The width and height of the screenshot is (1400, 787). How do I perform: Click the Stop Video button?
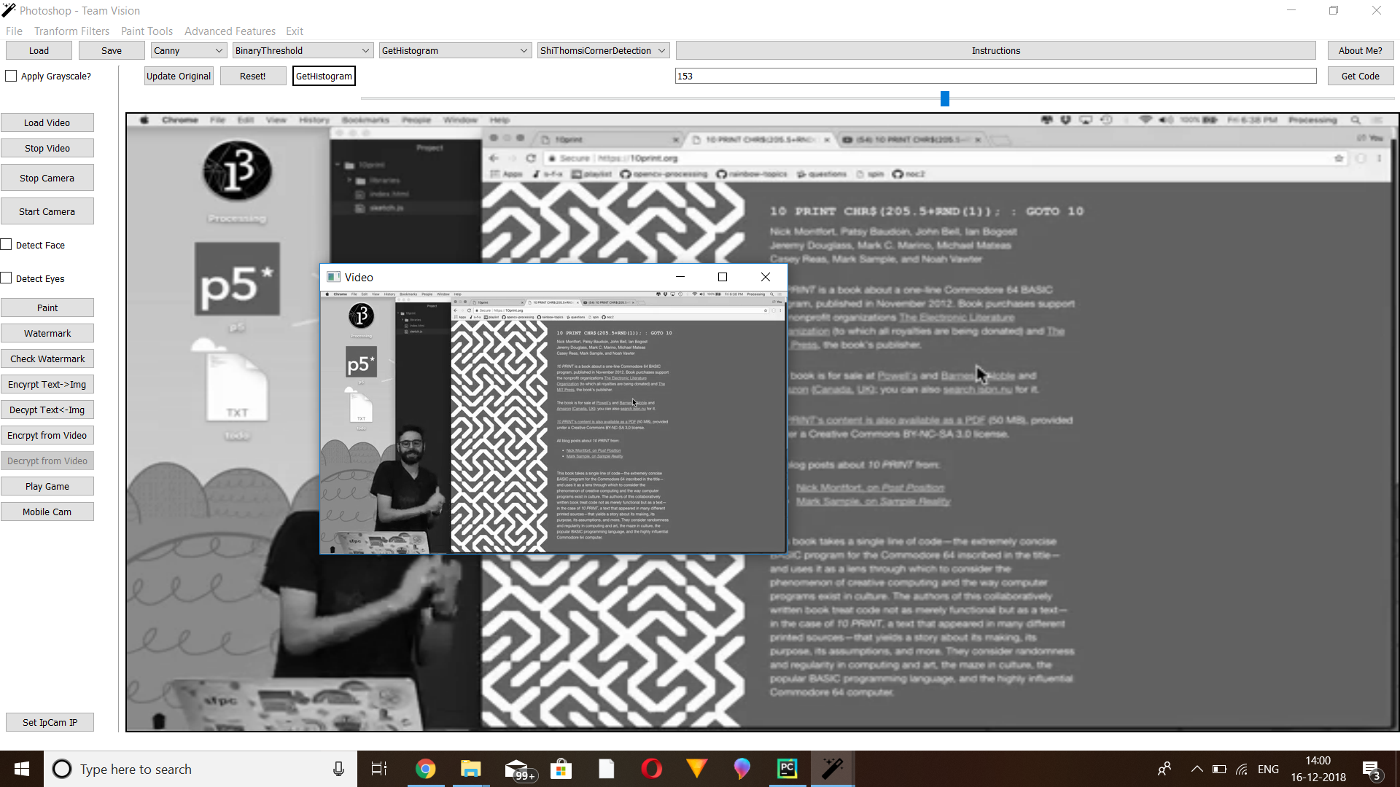point(47,148)
